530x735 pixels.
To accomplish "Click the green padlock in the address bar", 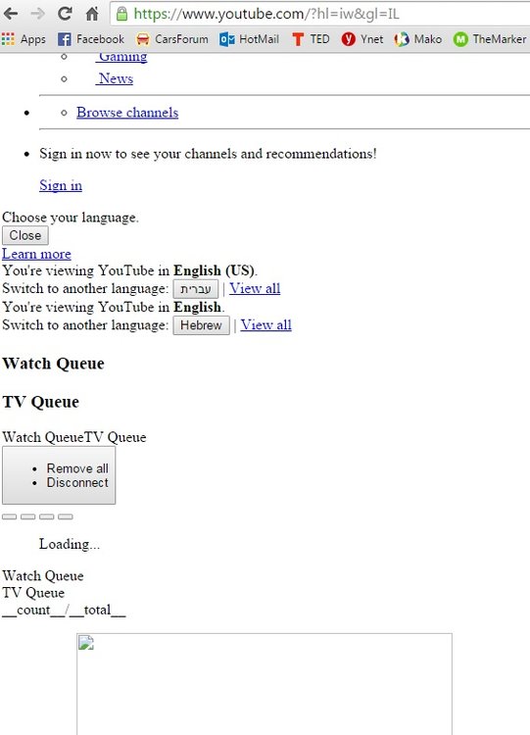I will [121, 14].
